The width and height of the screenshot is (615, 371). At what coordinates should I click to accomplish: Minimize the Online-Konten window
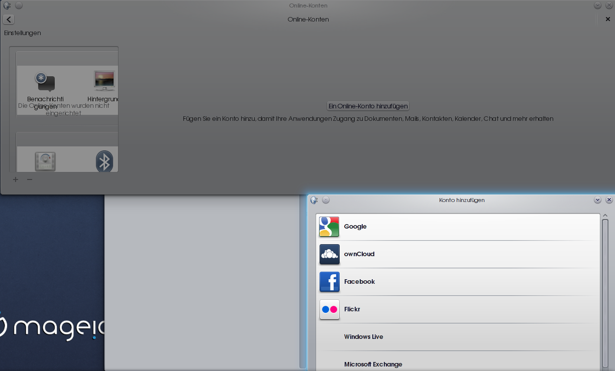click(597, 6)
